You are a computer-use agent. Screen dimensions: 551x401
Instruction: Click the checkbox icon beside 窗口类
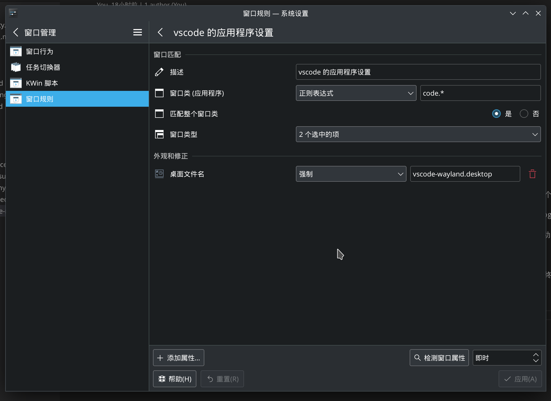coord(159,93)
